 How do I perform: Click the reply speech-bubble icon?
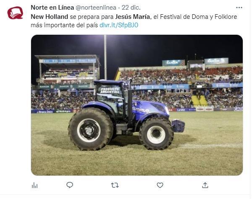click(x=70, y=185)
